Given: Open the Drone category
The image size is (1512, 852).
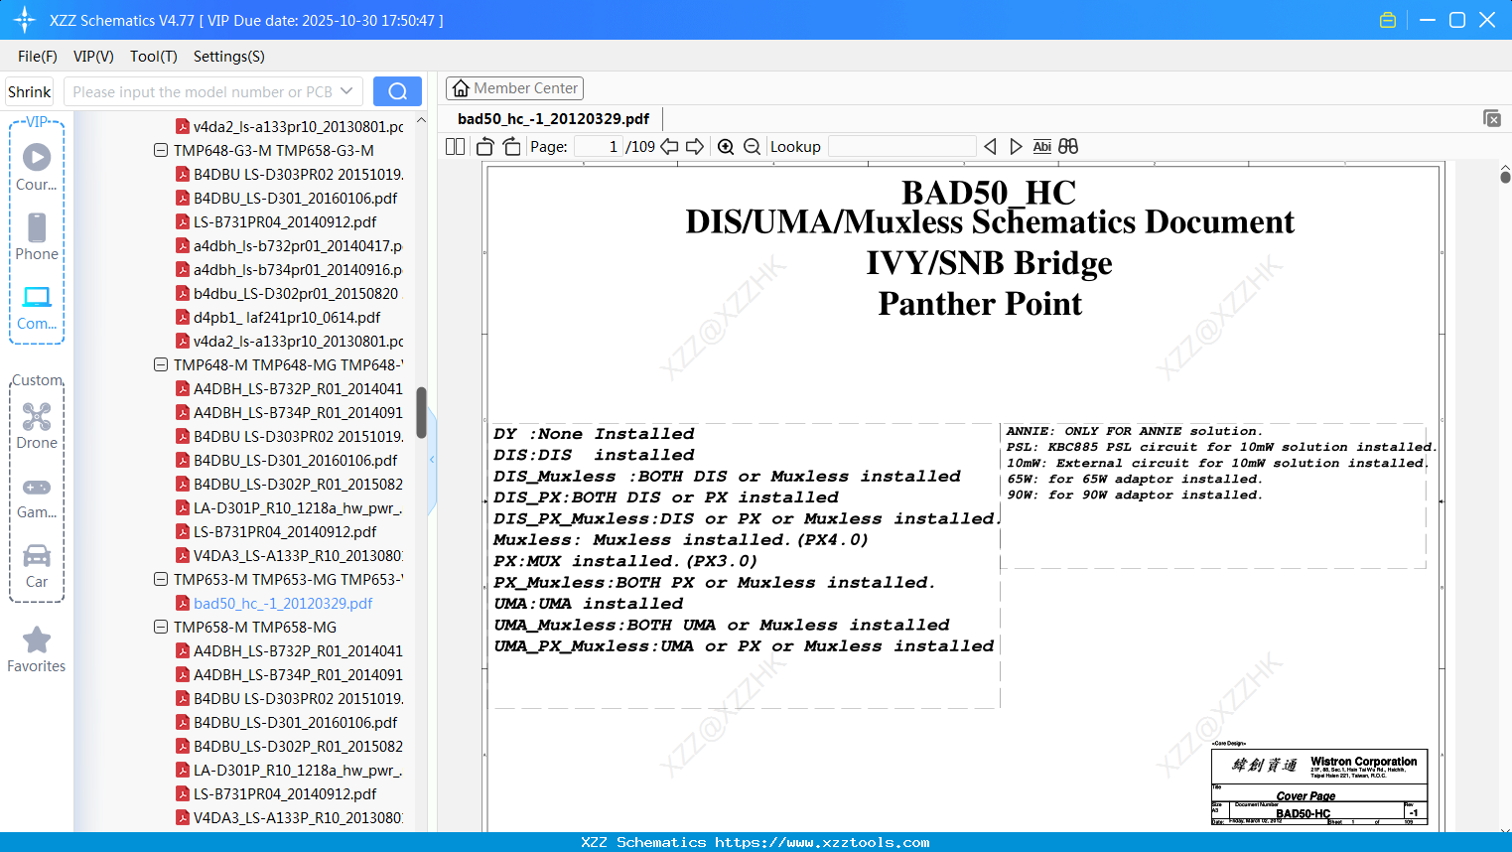Looking at the screenshot, I should click(x=37, y=426).
